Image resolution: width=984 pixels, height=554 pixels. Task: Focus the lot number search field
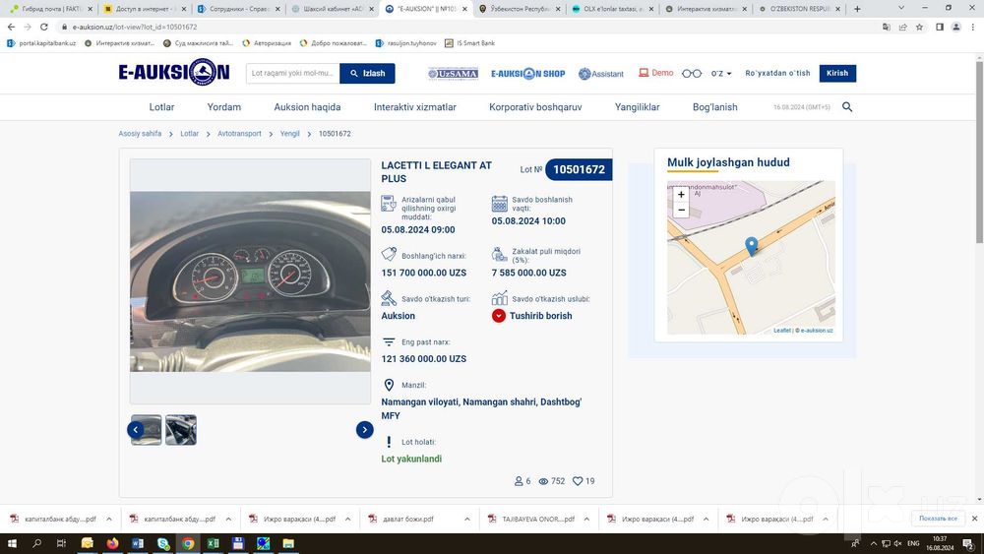coord(292,74)
